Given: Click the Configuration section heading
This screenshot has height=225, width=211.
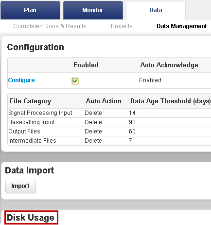Looking at the screenshot, I should pos(35,47).
